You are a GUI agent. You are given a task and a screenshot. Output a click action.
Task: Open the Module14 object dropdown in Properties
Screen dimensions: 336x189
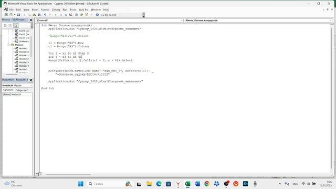tap(31, 86)
